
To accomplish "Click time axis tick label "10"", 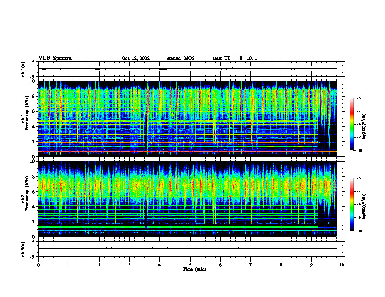I will point(342,265).
